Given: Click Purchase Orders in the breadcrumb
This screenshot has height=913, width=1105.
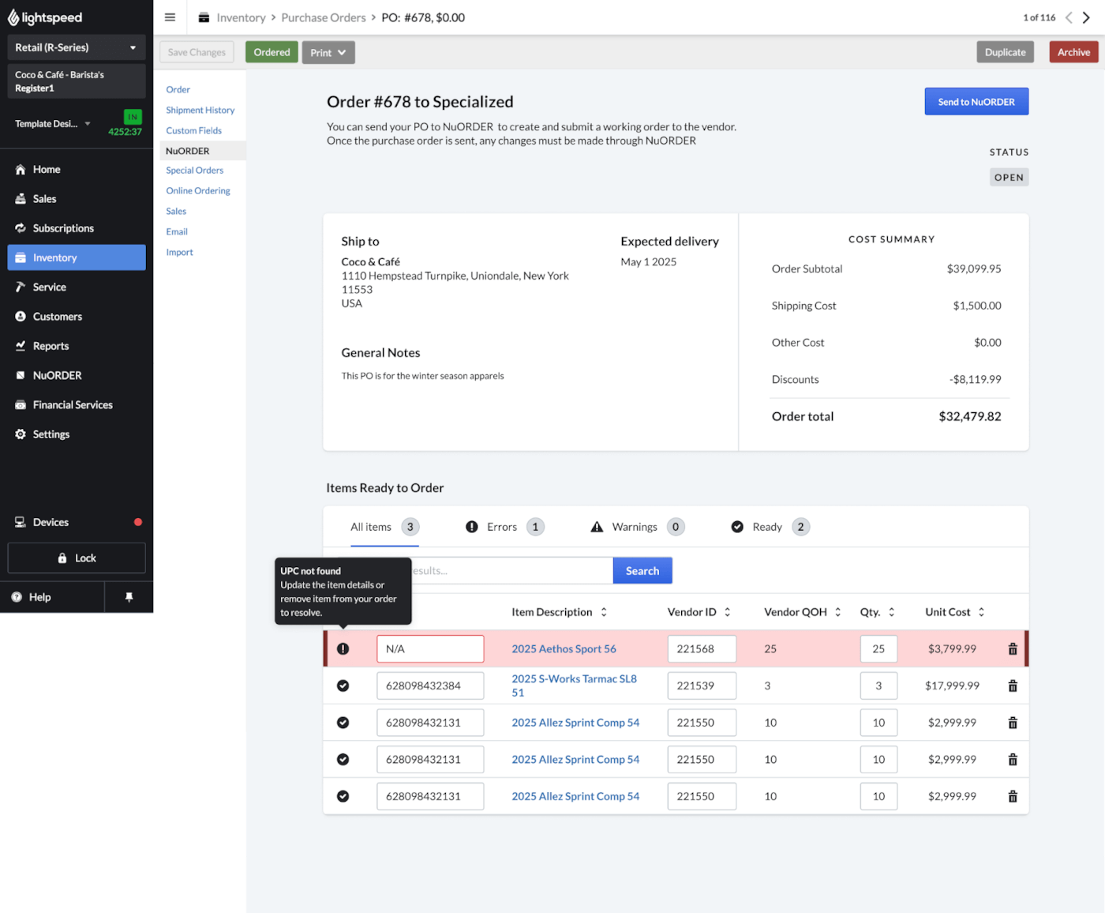Looking at the screenshot, I should 324,17.
